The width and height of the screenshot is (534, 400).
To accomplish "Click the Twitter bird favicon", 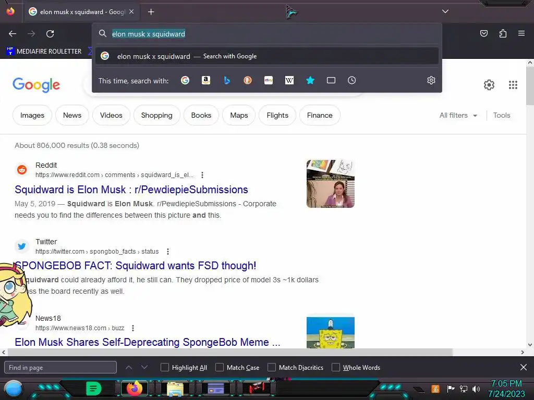I will click(x=22, y=246).
